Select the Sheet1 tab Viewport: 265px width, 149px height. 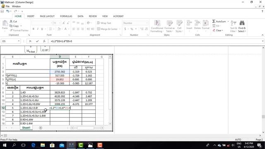pos(26,128)
